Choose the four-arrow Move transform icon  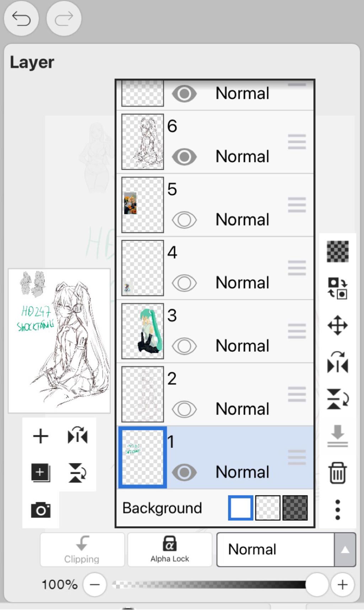point(338,325)
